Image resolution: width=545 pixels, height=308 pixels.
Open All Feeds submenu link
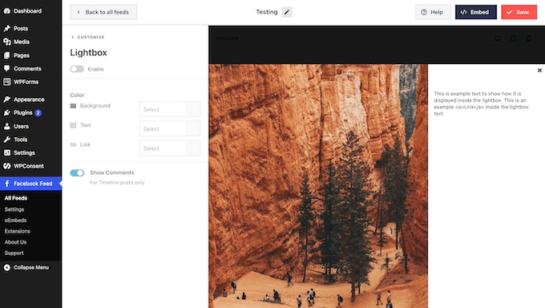pos(16,198)
